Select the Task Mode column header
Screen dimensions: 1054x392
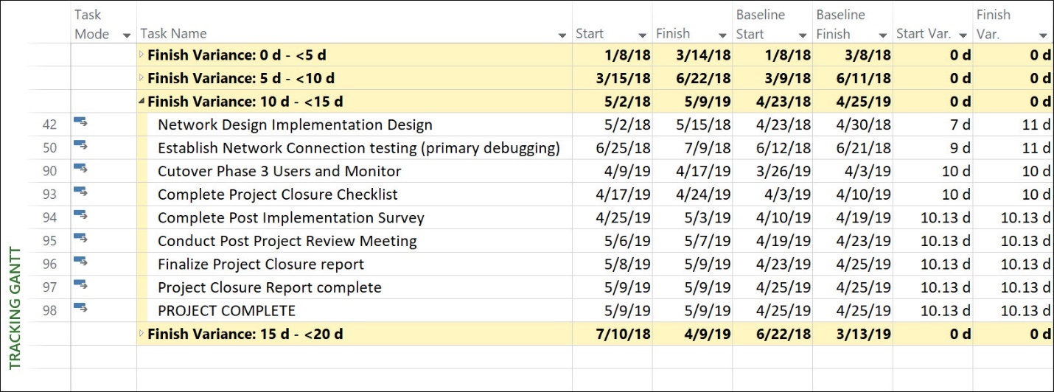103,24
